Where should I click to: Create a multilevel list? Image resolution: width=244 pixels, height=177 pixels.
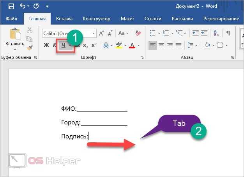(179, 33)
